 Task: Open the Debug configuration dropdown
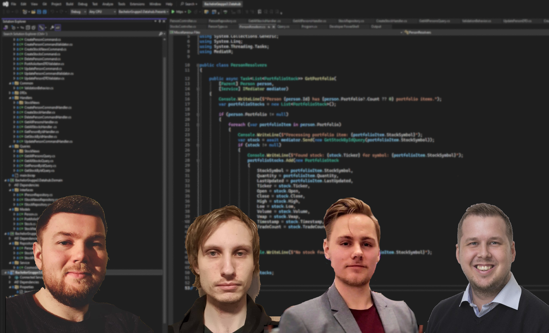(78, 12)
